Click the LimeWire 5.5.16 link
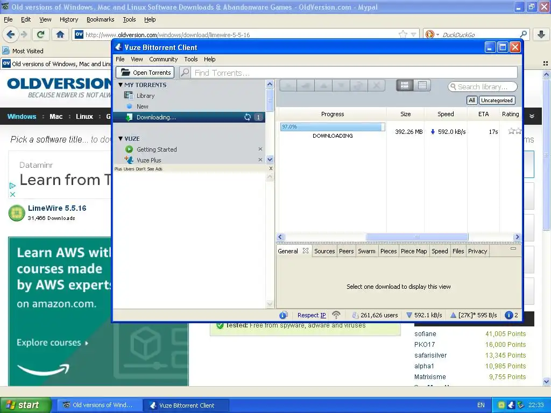The width and height of the screenshot is (551, 413). coord(57,208)
